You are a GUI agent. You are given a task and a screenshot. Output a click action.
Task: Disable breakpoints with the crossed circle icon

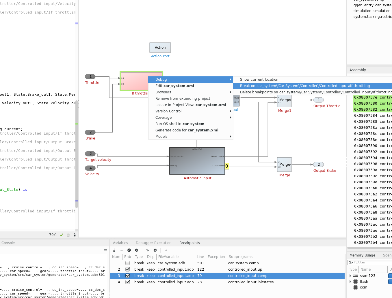pos(137,250)
